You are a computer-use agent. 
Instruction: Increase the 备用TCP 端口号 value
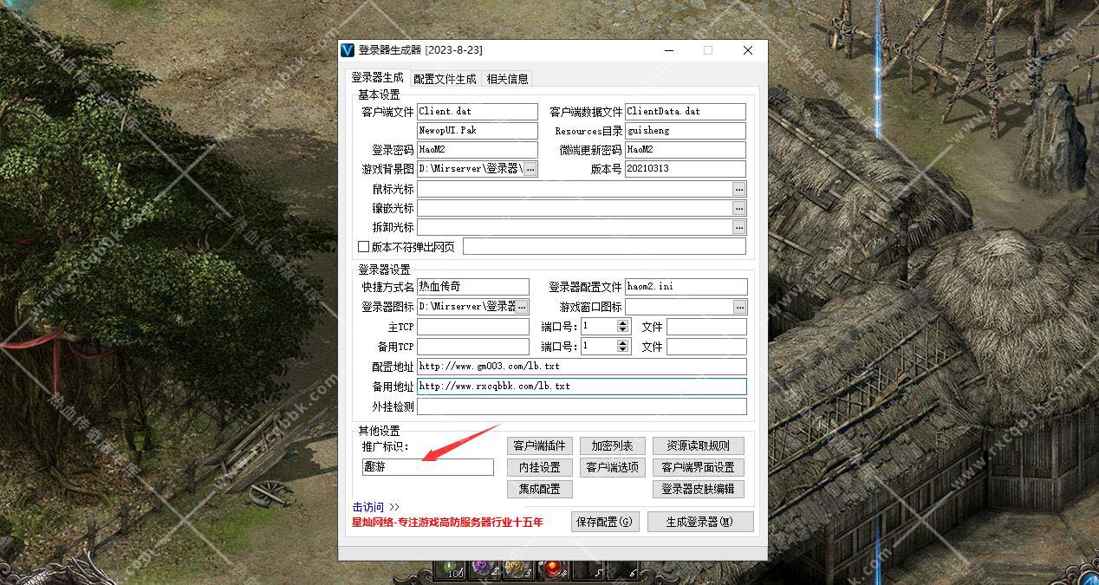622,342
